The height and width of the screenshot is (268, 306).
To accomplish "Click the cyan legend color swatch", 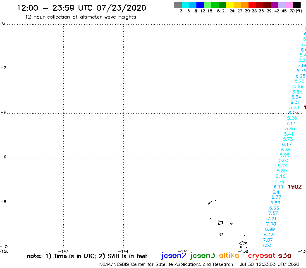I will pos(186,5).
